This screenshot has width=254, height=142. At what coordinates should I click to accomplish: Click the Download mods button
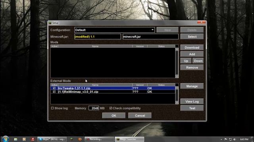click(x=192, y=48)
